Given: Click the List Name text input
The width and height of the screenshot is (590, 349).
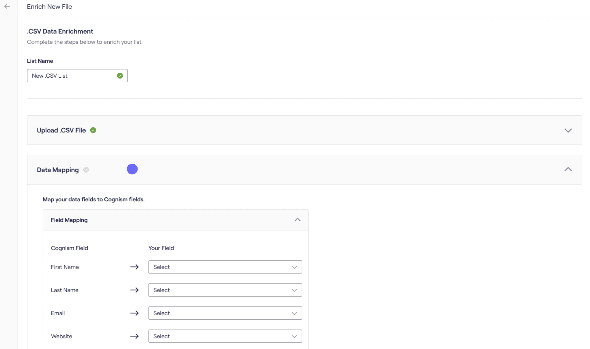Looking at the screenshot, I should [72, 76].
